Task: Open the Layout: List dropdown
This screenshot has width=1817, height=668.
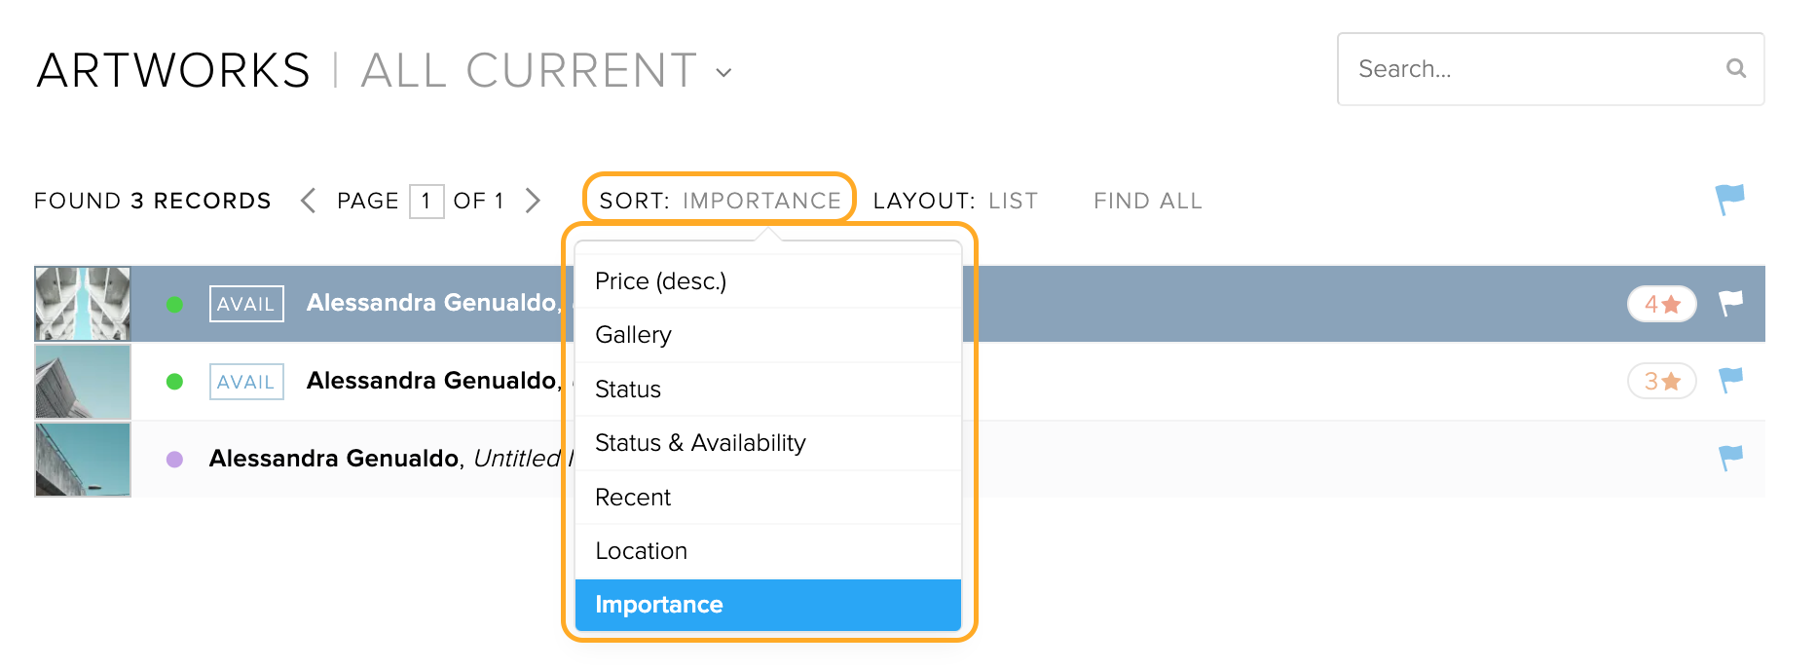Action: 955,201
